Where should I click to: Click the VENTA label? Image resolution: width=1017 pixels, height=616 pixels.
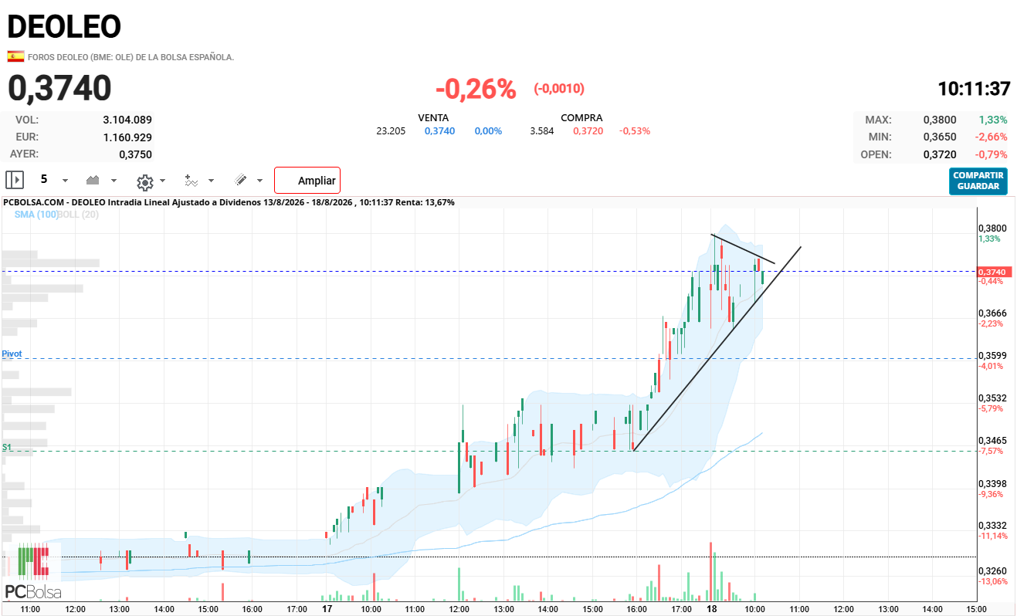pos(433,118)
